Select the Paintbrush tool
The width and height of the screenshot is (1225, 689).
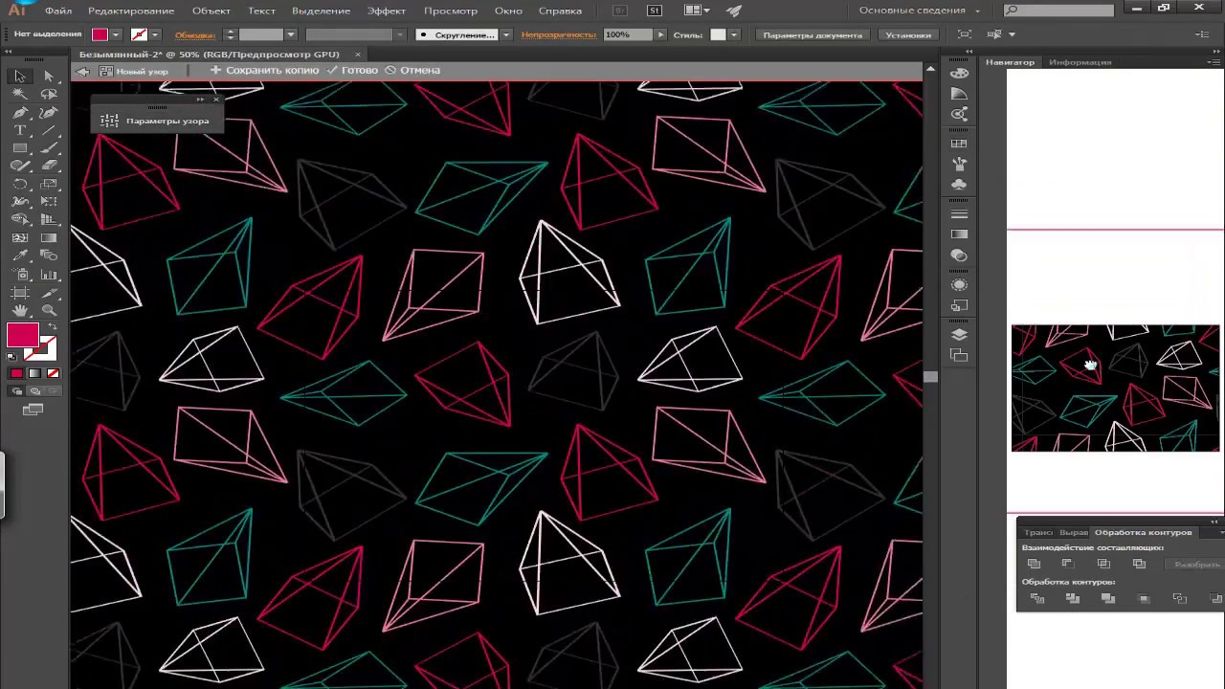pos(49,148)
